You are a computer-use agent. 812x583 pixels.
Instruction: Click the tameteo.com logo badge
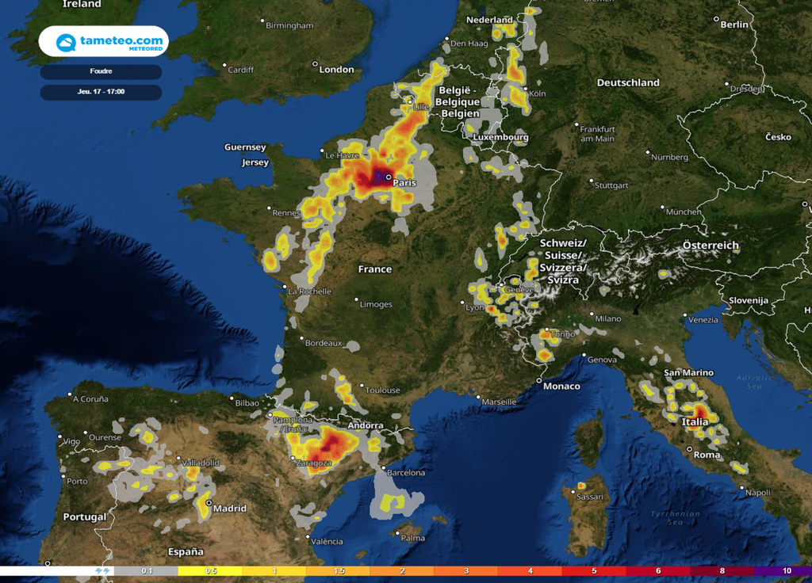point(104,41)
